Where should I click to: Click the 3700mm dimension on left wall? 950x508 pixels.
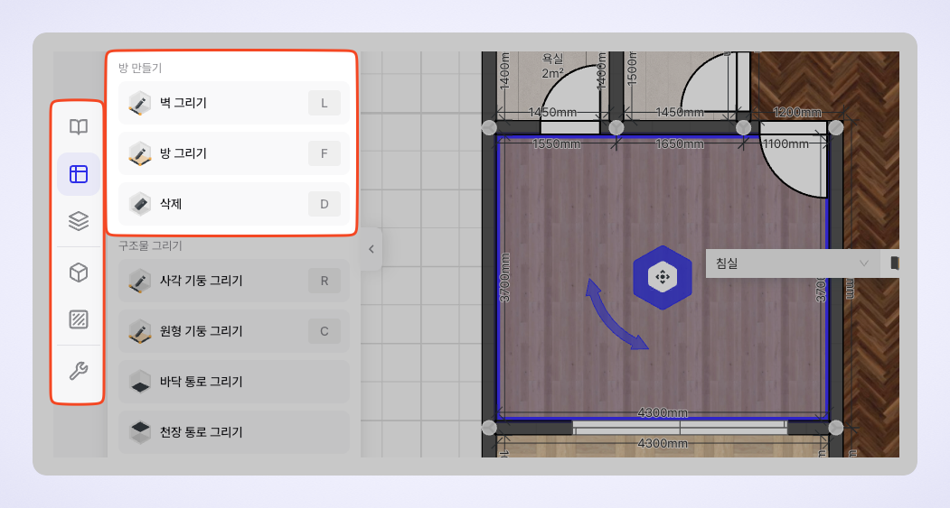504,278
